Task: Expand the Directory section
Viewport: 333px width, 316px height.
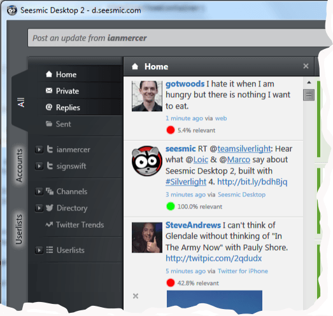Action: 39,208
